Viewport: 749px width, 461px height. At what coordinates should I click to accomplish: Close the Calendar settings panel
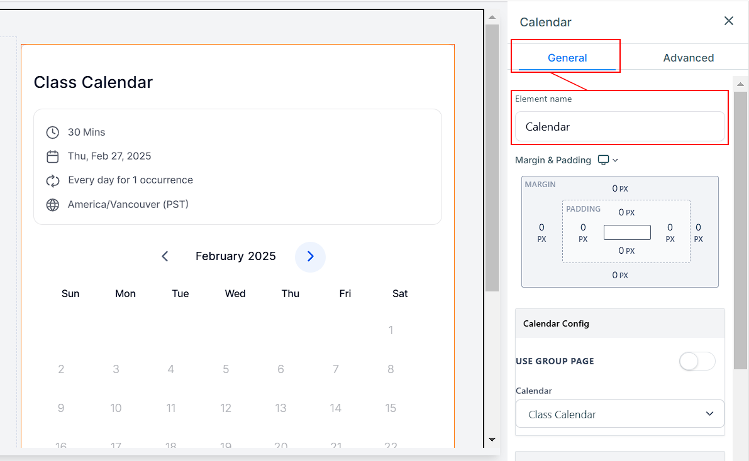729,21
